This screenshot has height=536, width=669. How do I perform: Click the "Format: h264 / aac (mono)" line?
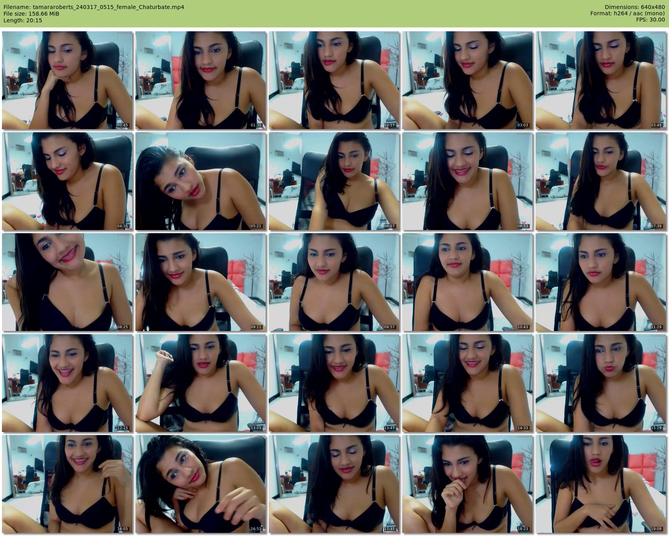pos(628,14)
